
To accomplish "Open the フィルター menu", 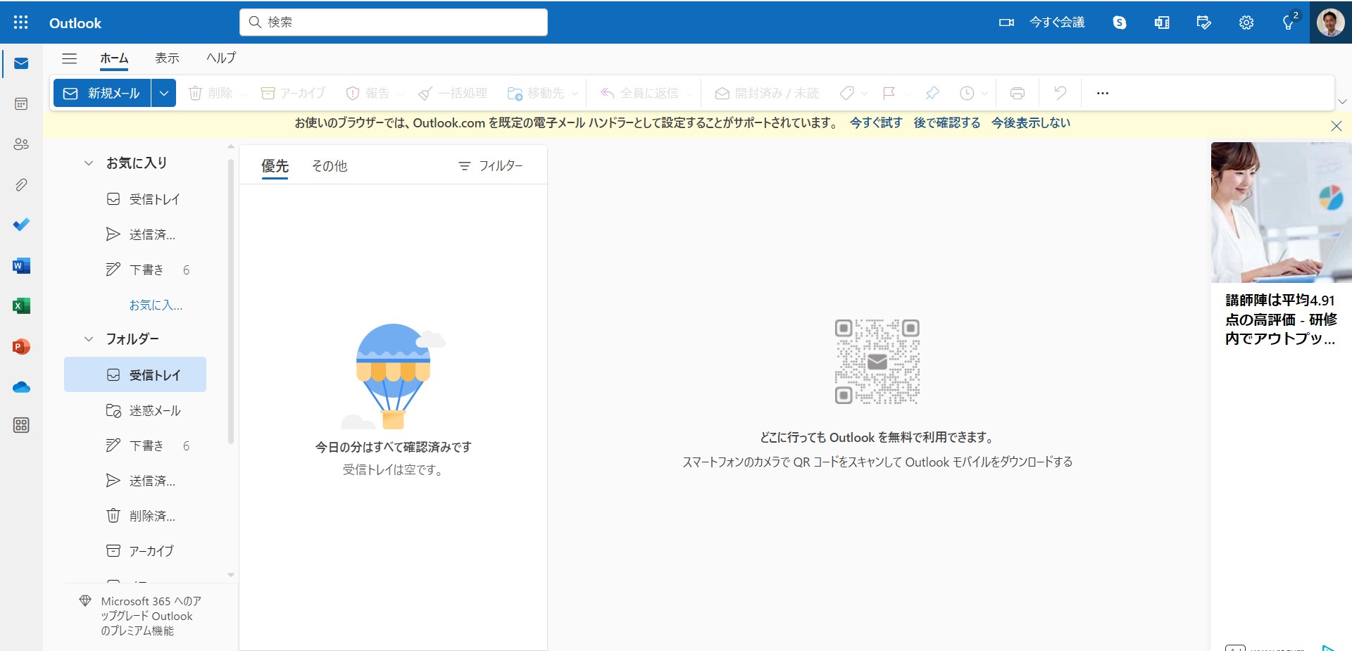I will tap(490, 166).
